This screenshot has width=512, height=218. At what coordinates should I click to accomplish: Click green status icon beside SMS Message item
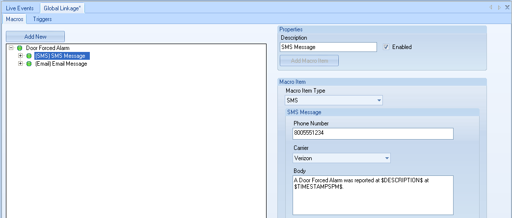pos(29,56)
